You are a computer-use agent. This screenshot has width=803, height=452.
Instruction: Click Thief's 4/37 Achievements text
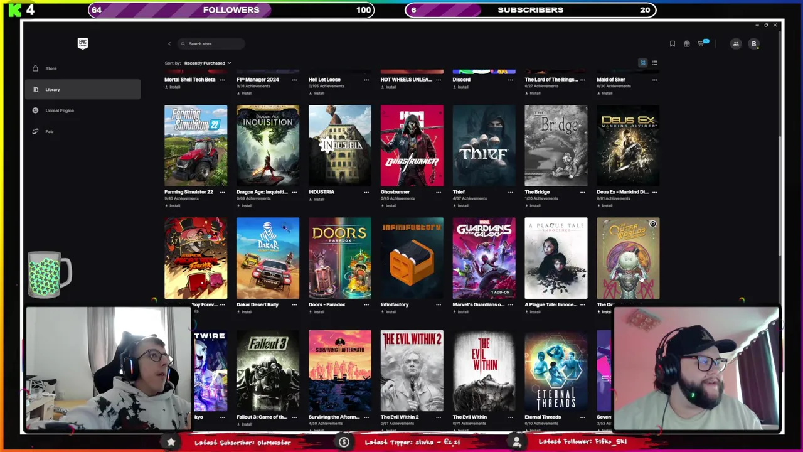470,198
